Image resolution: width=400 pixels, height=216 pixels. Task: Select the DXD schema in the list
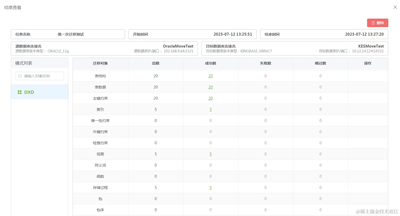[40, 92]
